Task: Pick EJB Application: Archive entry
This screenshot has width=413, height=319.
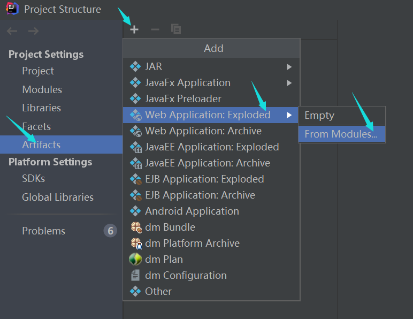Action: point(211,195)
